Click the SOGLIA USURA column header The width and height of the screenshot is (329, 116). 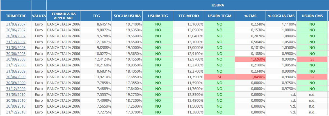[x=127, y=16]
